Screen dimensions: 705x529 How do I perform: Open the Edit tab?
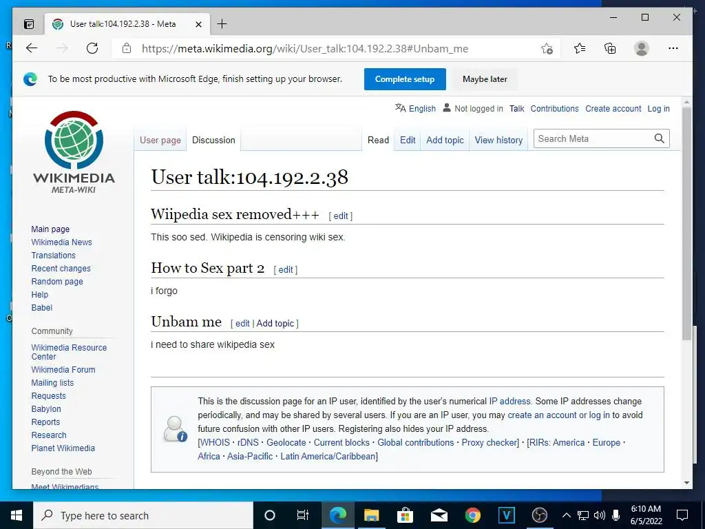click(x=408, y=140)
